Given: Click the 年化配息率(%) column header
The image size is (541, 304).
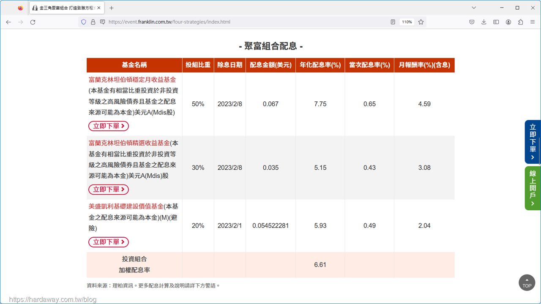Looking at the screenshot, I should (x=320, y=65).
